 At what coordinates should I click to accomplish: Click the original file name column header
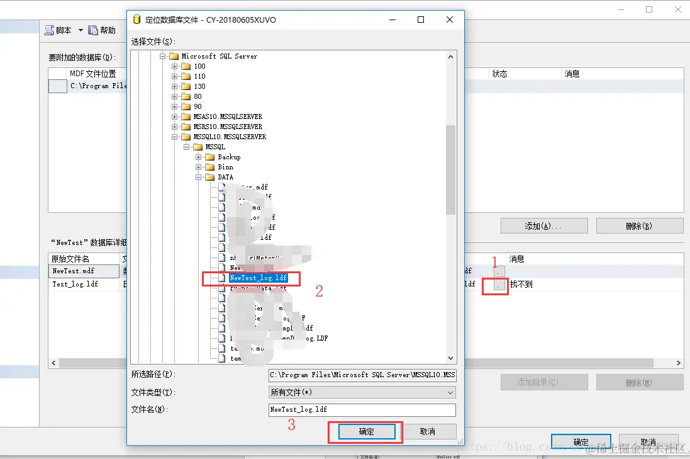tap(84, 259)
